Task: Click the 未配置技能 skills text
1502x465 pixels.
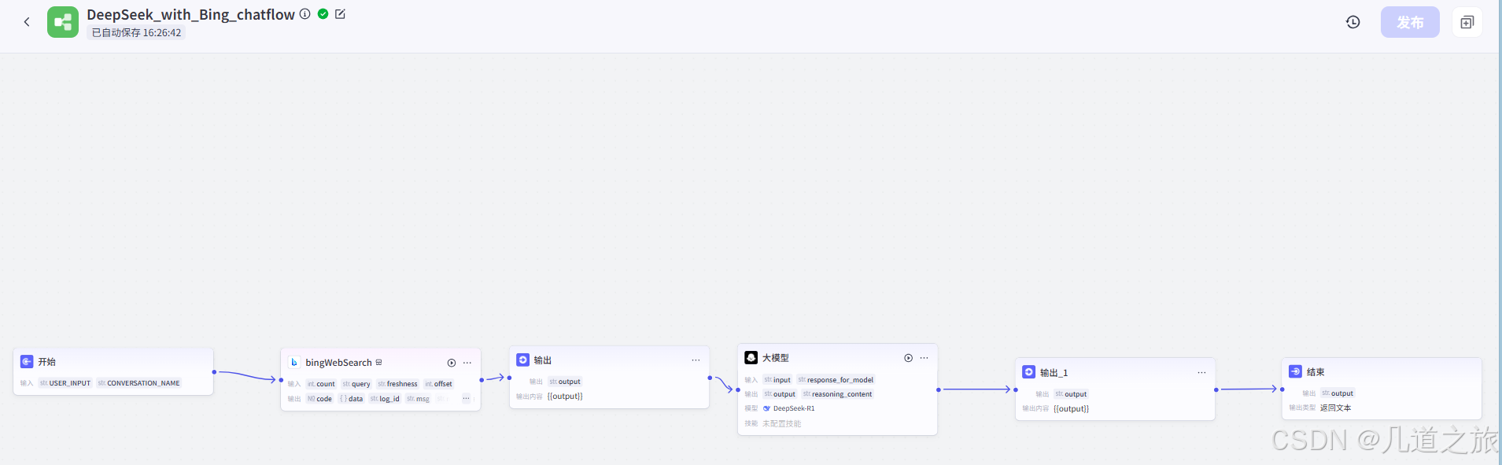Action: coord(781,423)
